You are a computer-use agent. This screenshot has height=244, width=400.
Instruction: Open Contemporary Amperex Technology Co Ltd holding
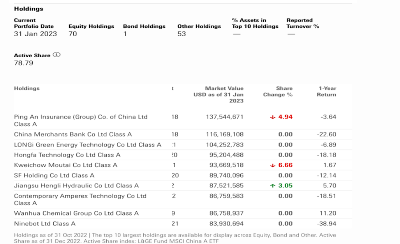80,199
